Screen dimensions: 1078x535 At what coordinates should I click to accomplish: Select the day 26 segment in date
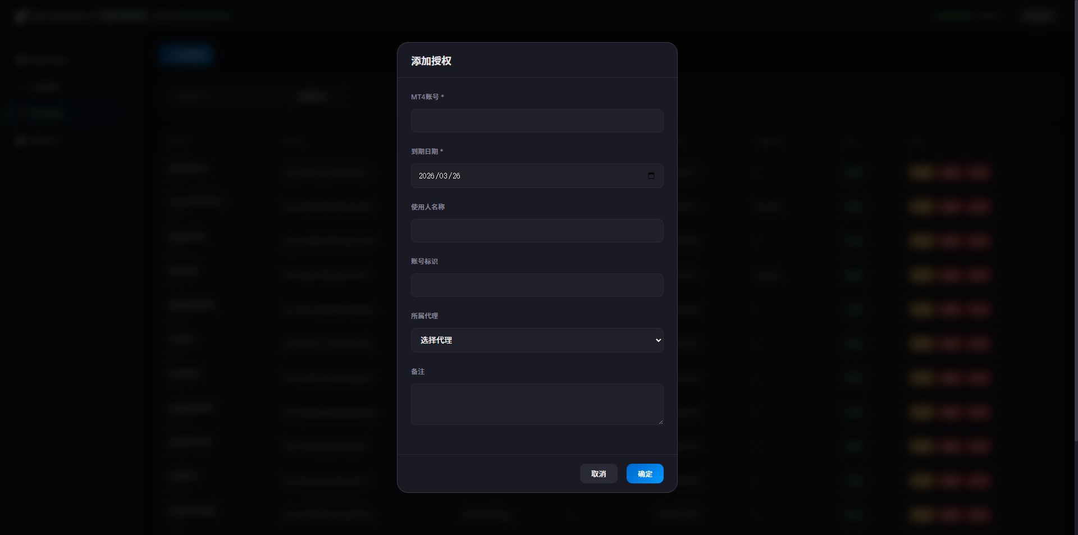[x=456, y=176]
